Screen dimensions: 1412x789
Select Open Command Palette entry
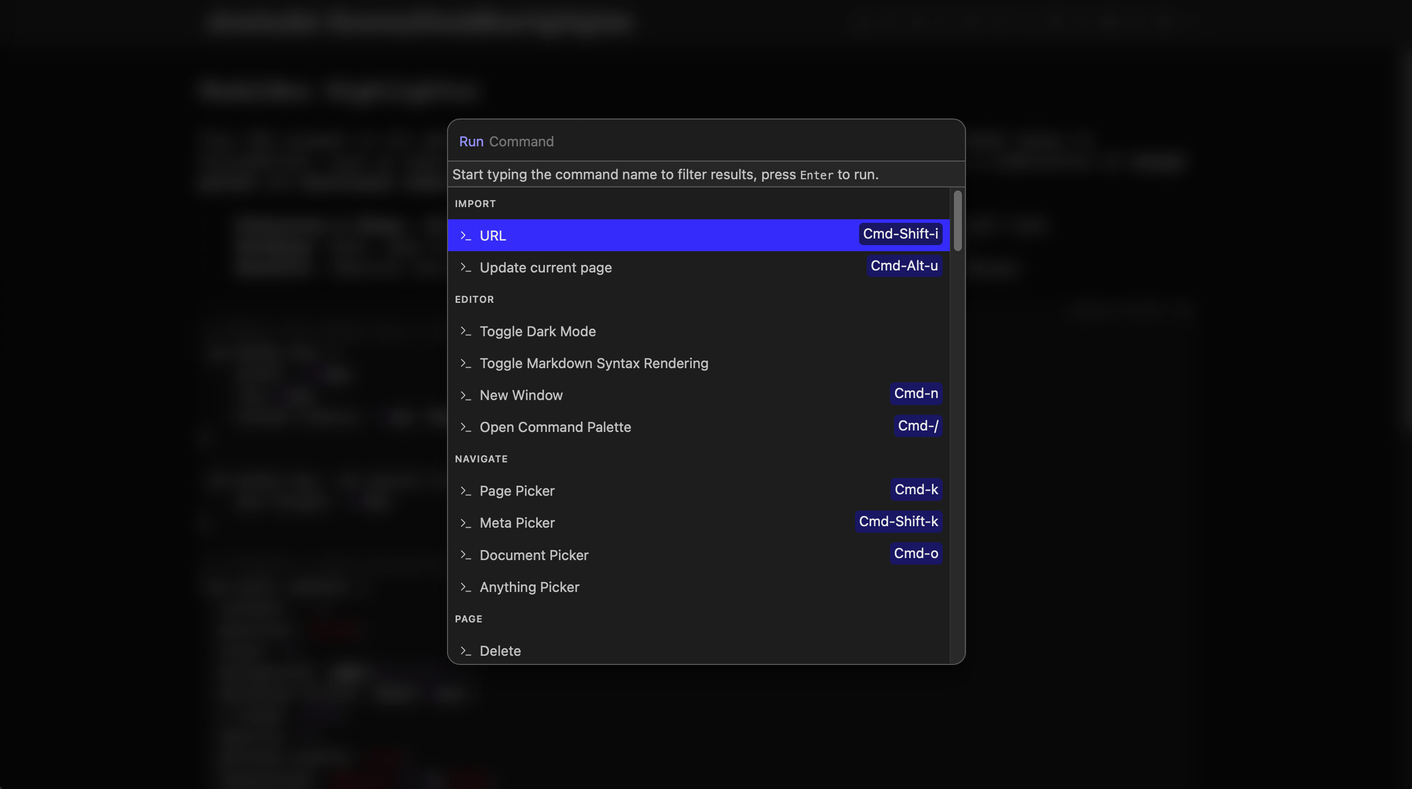coord(554,427)
